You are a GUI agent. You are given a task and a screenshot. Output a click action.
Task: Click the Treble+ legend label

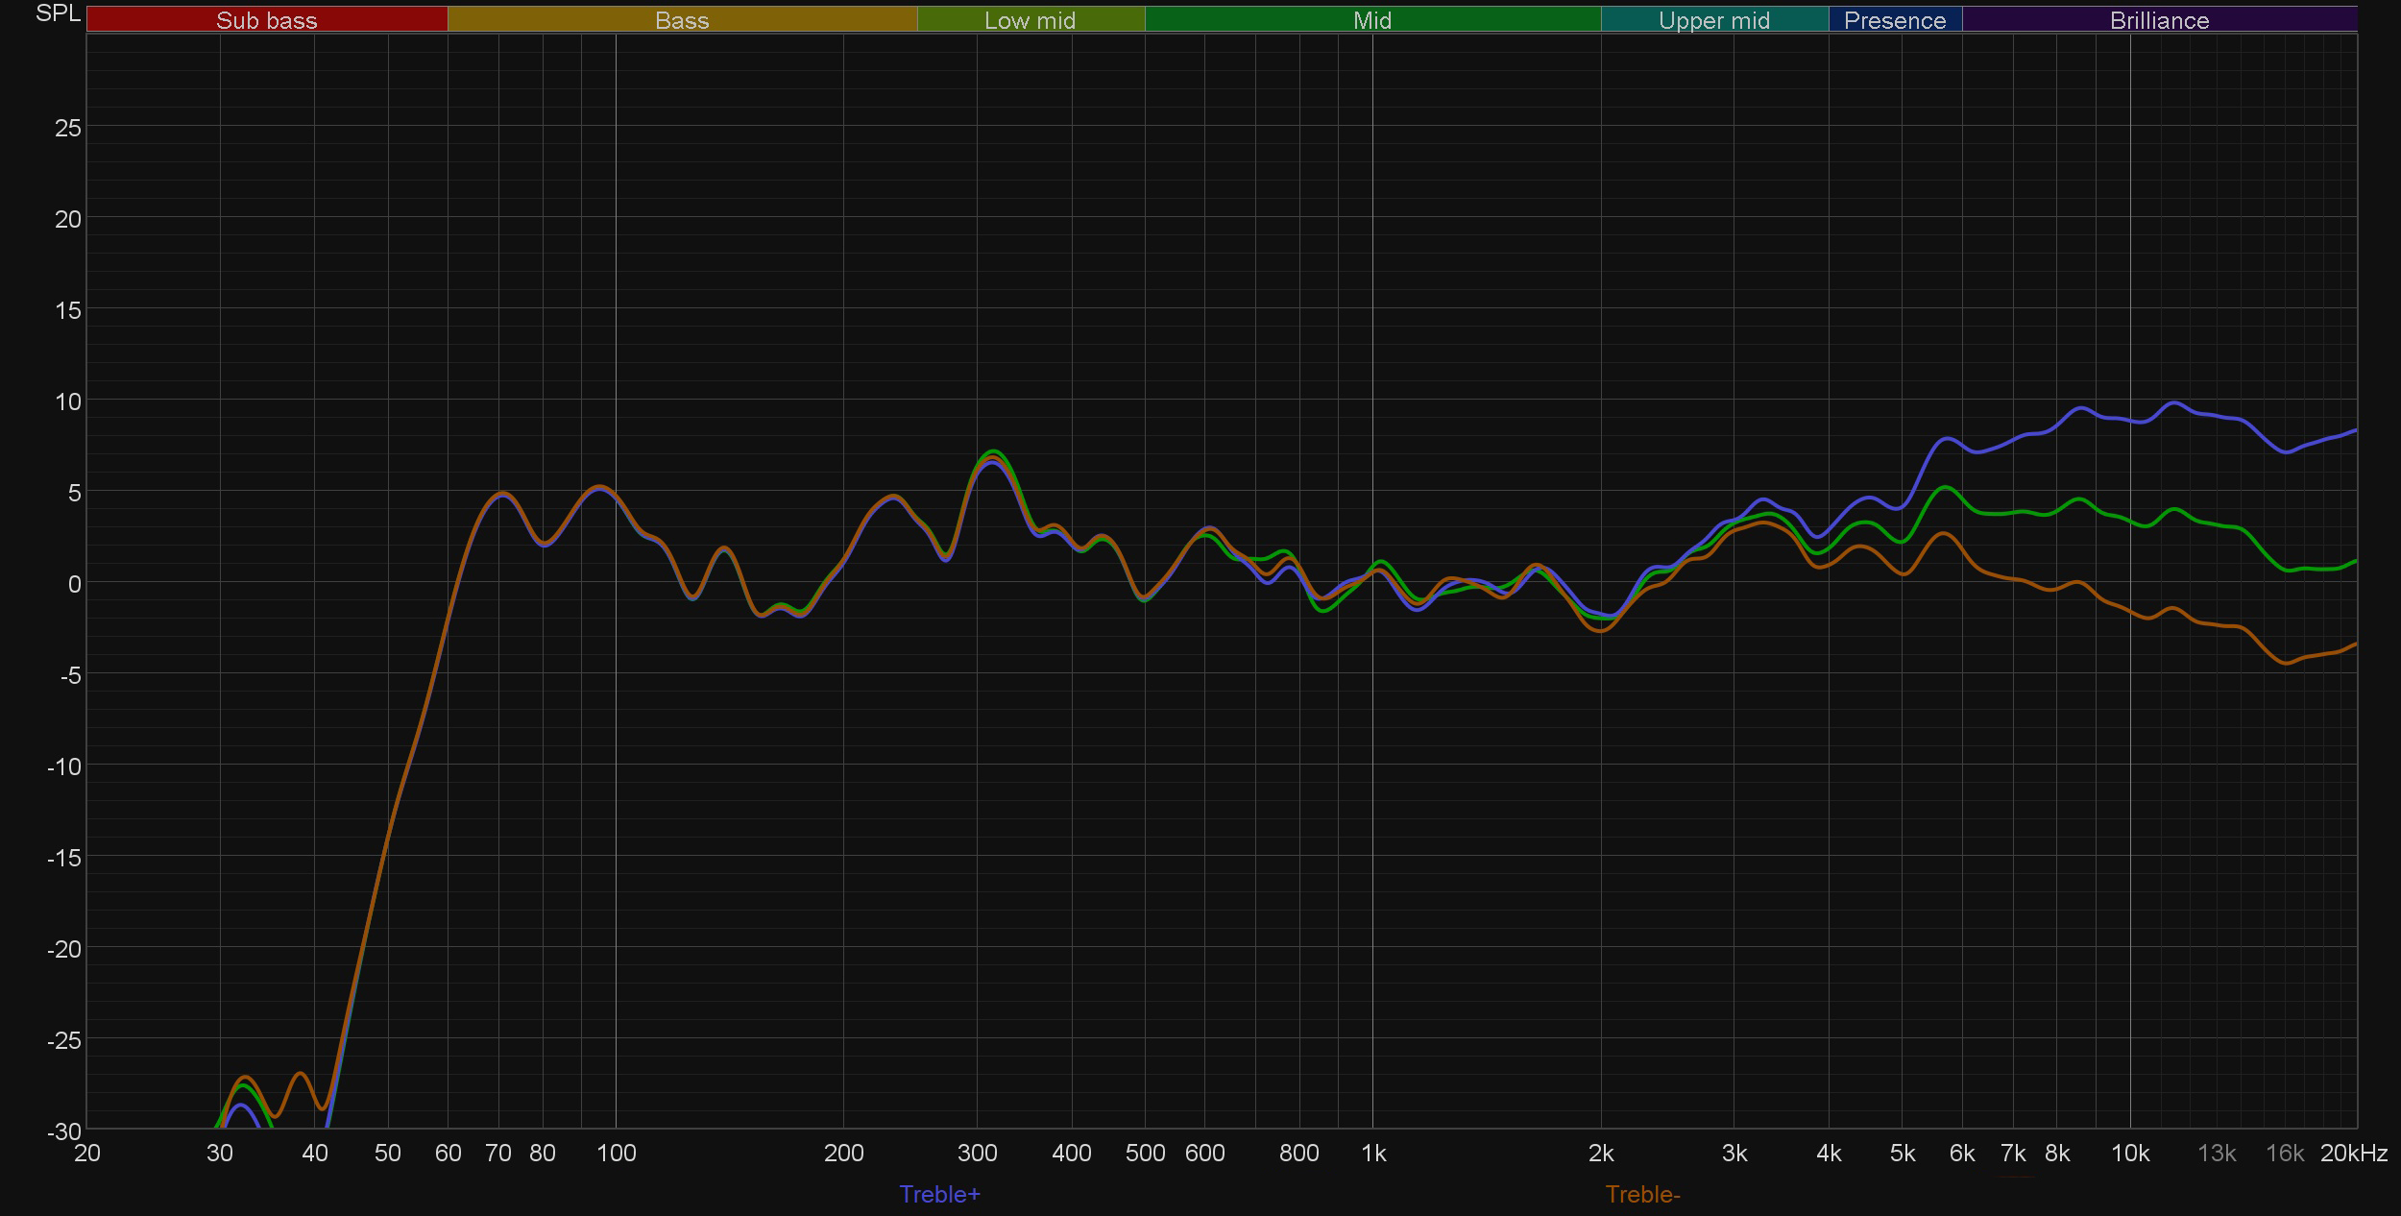[939, 1194]
